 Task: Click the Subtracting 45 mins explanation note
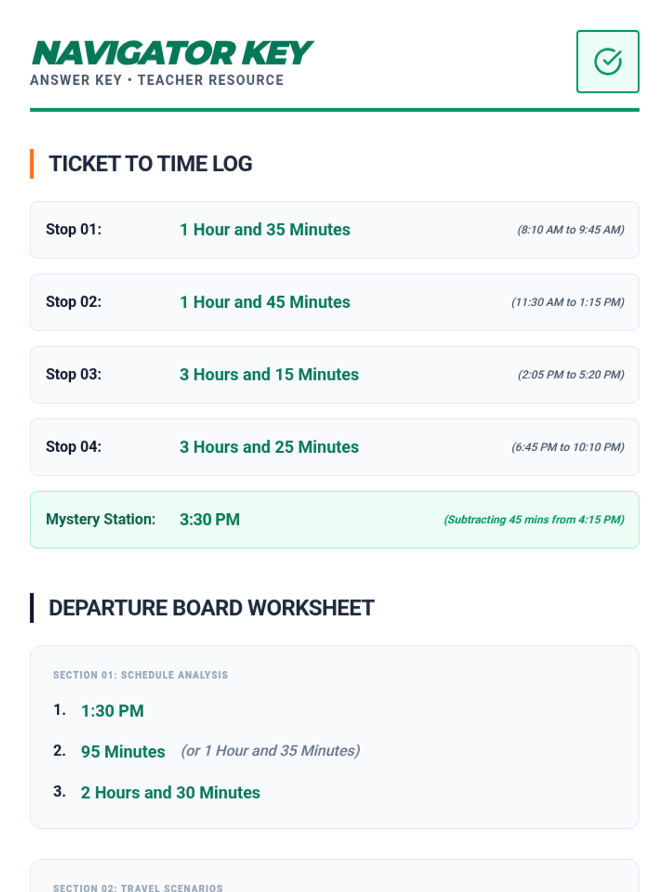coord(534,520)
